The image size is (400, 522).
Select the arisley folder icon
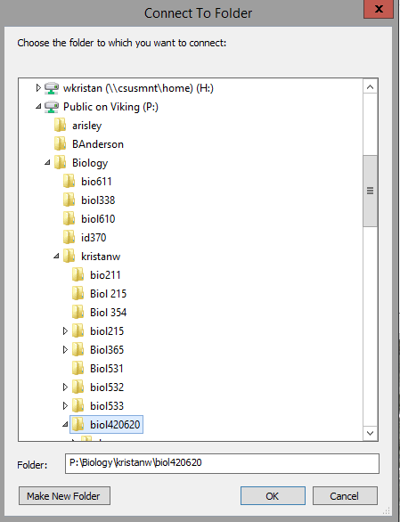[60, 126]
